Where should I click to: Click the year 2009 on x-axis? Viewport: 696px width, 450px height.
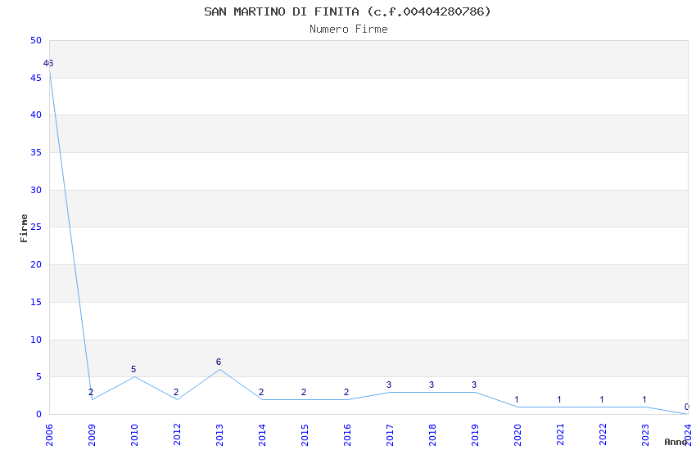[92, 434]
